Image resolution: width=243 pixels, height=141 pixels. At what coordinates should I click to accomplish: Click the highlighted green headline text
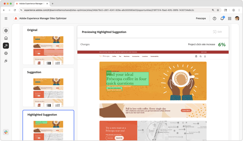pyautogui.click(x=128, y=79)
